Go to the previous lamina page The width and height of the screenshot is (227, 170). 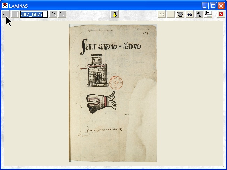(15, 14)
